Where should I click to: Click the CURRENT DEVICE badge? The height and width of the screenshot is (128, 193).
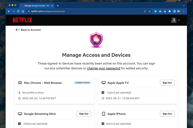83,83
